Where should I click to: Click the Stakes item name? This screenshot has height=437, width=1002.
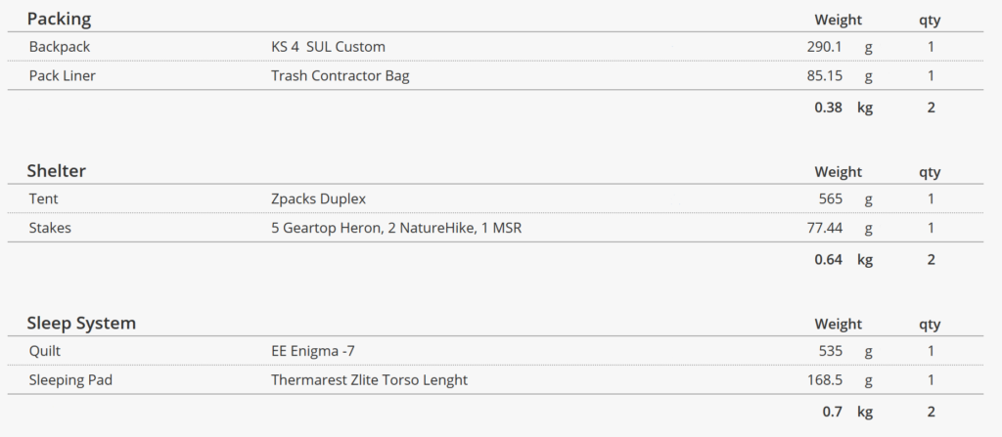(x=50, y=228)
